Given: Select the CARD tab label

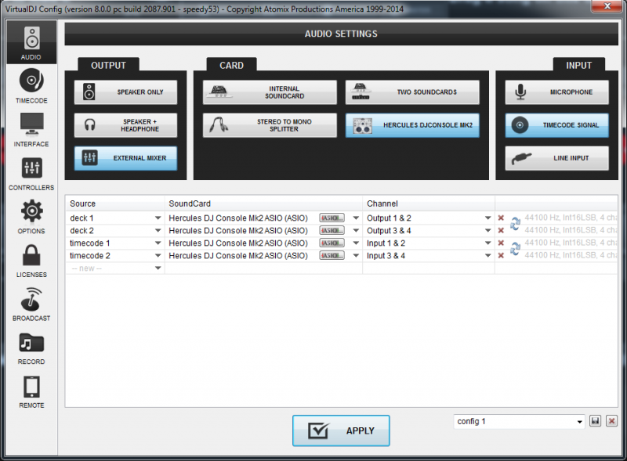Looking at the screenshot, I should [231, 66].
